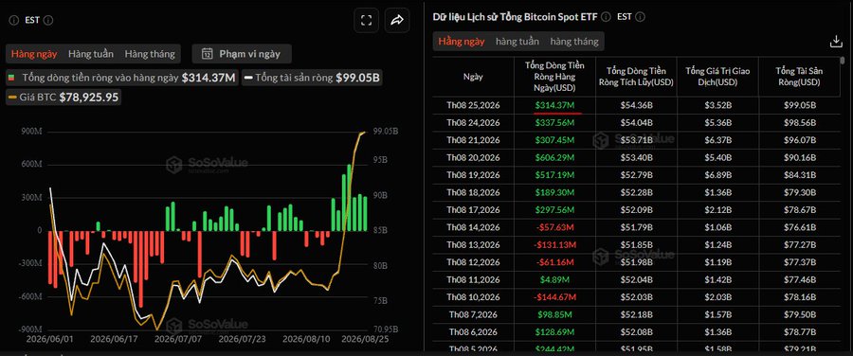Screen dimensions: 853x356
Task: Click x-axis label 2026/06/17
Action: pos(113,339)
